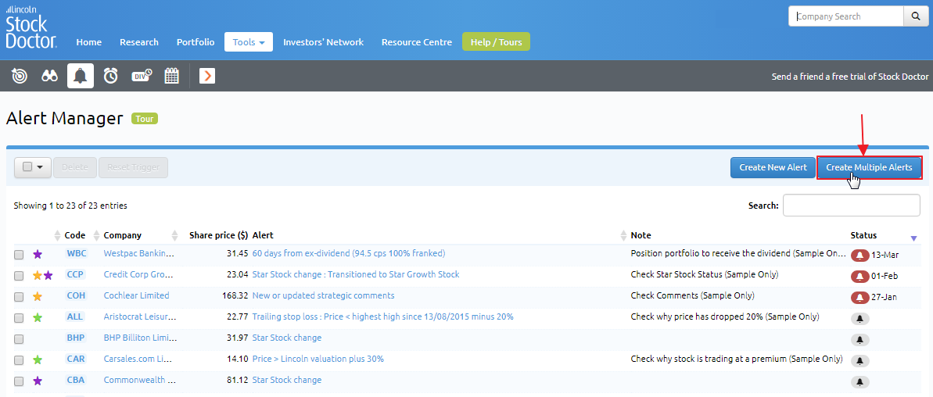Sort by the Company column header

click(123, 235)
